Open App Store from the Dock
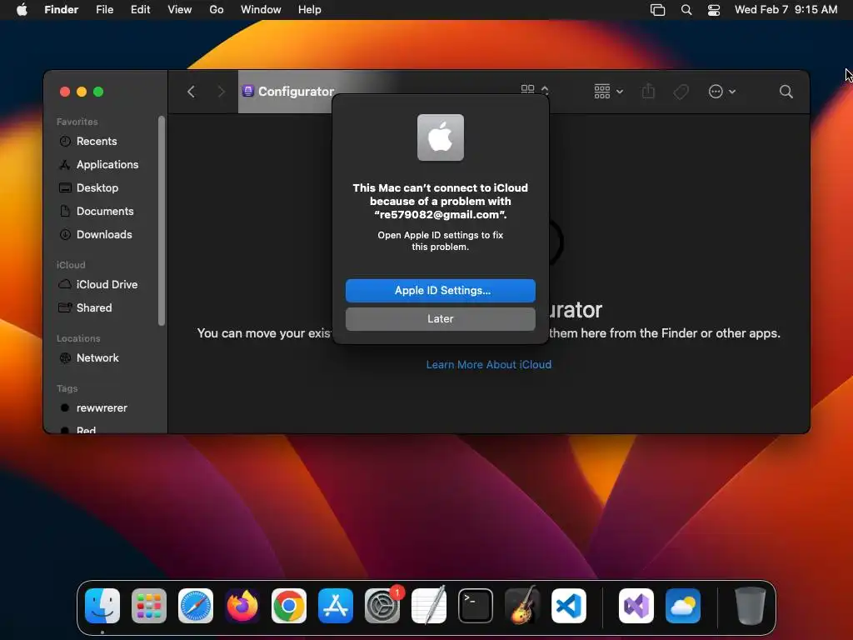Screen dimensions: 853x640 [x=336, y=606]
